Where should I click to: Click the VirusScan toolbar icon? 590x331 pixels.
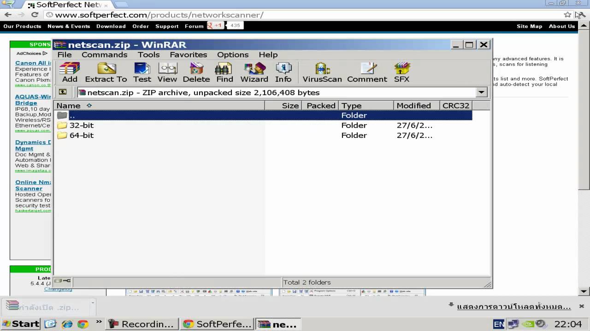322,72
